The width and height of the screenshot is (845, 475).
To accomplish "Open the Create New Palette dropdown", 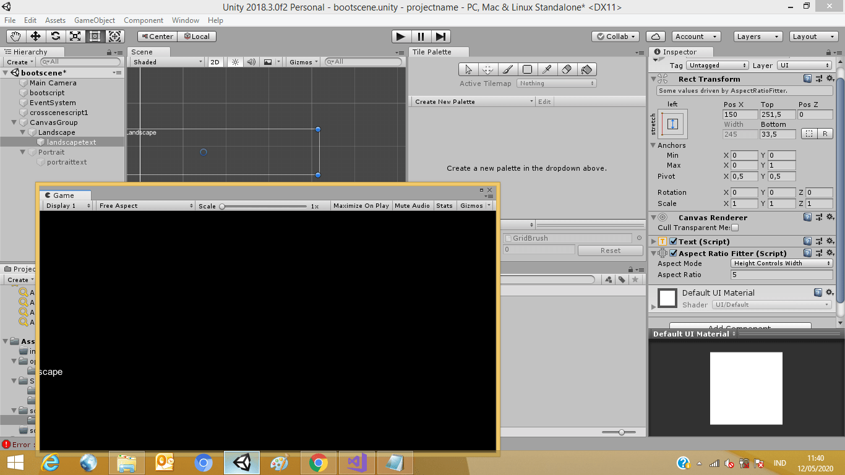I will 474,101.
